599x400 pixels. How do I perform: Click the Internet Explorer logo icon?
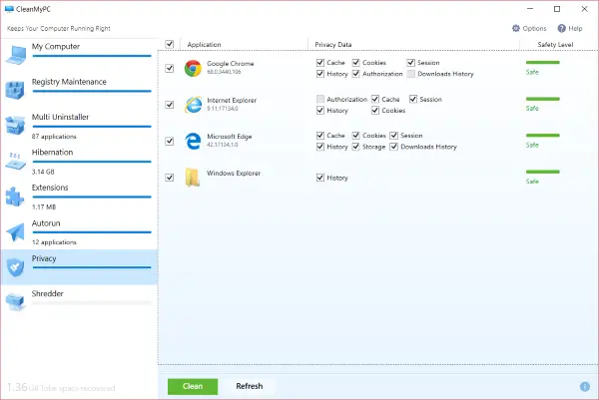193,105
